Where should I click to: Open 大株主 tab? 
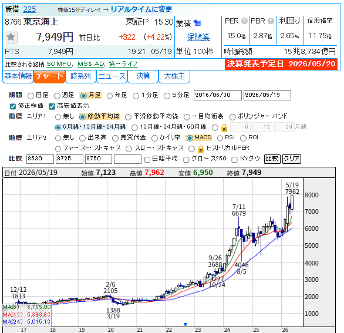coord(174,76)
